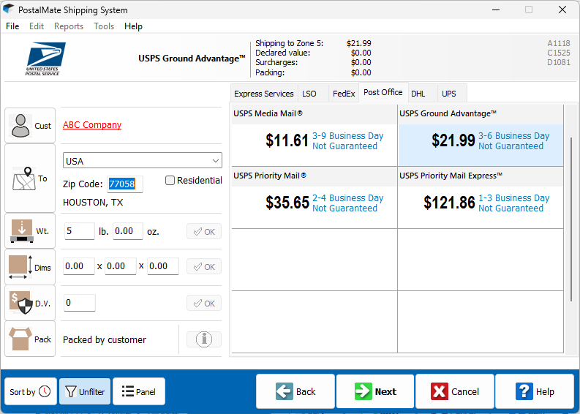Click the 'Surcharges:' summary label
Screen dimensions: 580x414
[x=276, y=62]
